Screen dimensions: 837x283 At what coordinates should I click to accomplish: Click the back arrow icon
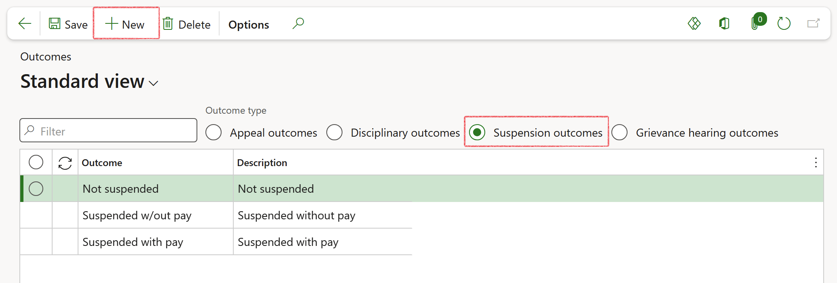(x=25, y=23)
